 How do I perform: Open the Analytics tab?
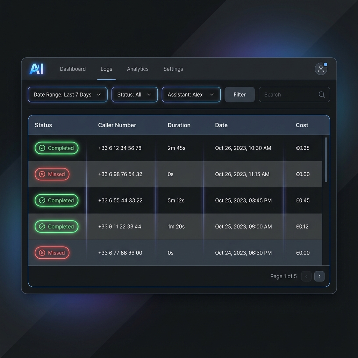[138, 69]
